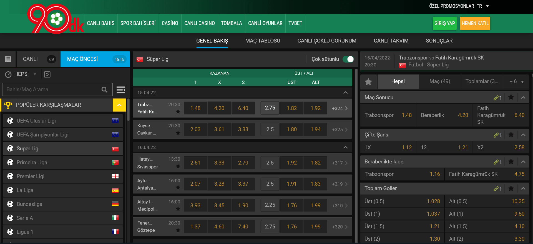Open +324 more markets for Trabz... match
The width and height of the screenshot is (533, 244).
(x=340, y=108)
